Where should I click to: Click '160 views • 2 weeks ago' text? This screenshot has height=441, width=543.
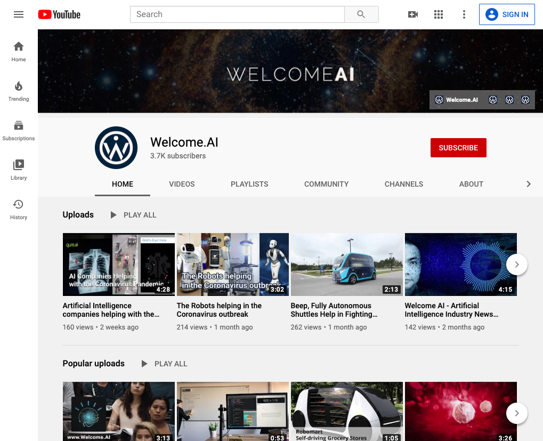point(100,327)
